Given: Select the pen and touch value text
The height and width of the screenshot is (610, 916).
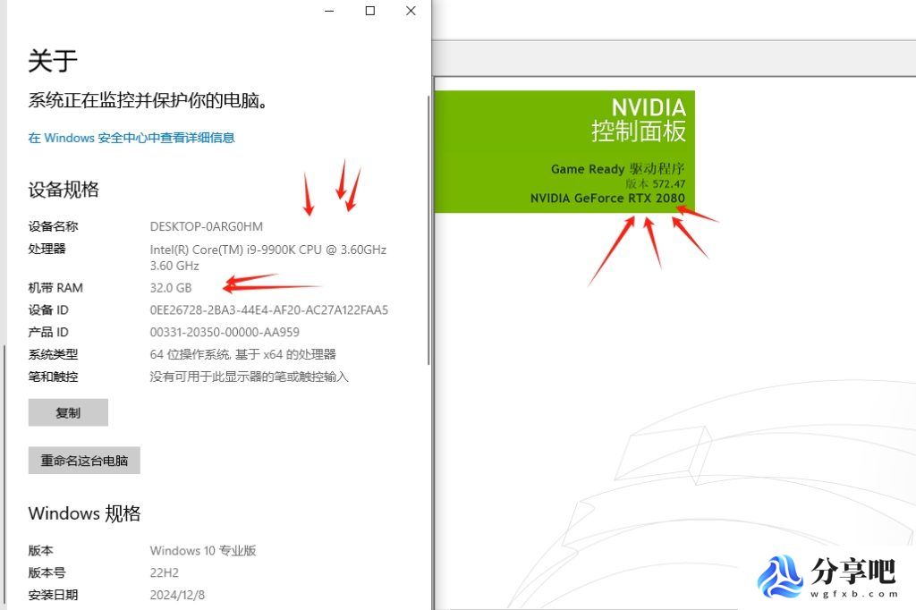Looking at the screenshot, I should click(249, 377).
